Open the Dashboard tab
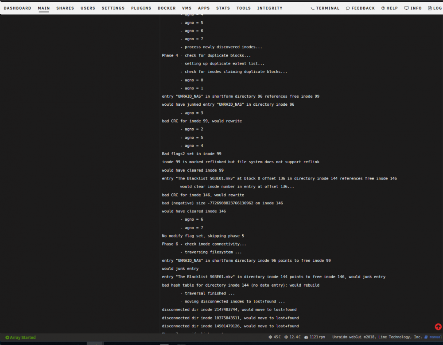Image resolution: width=443 pixels, height=345 pixels. [18, 8]
